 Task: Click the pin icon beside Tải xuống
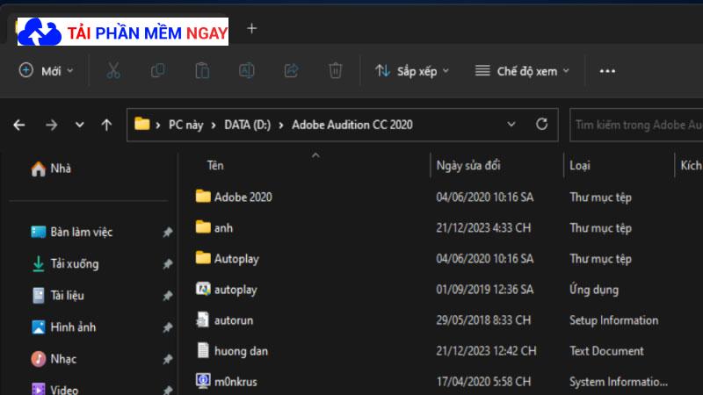point(167,264)
